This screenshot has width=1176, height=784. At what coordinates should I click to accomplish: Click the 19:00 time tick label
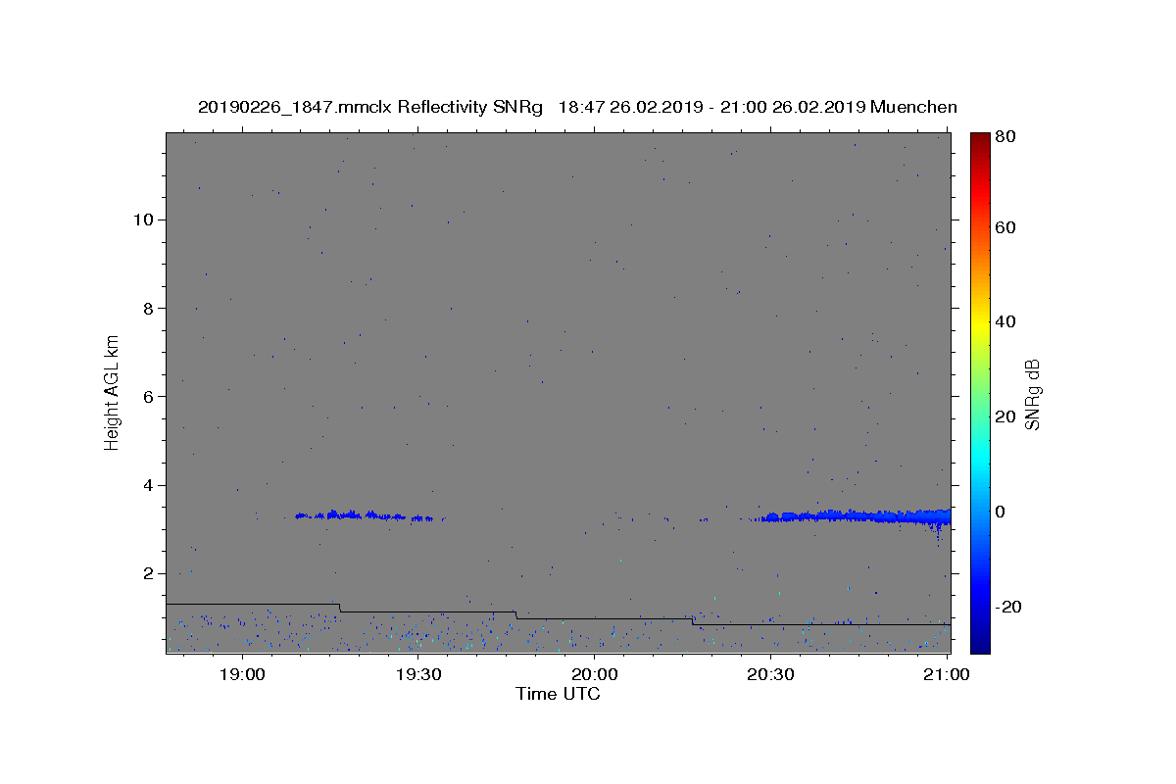click(x=242, y=675)
